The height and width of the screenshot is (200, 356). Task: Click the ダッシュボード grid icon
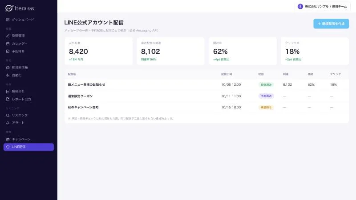[8, 20]
